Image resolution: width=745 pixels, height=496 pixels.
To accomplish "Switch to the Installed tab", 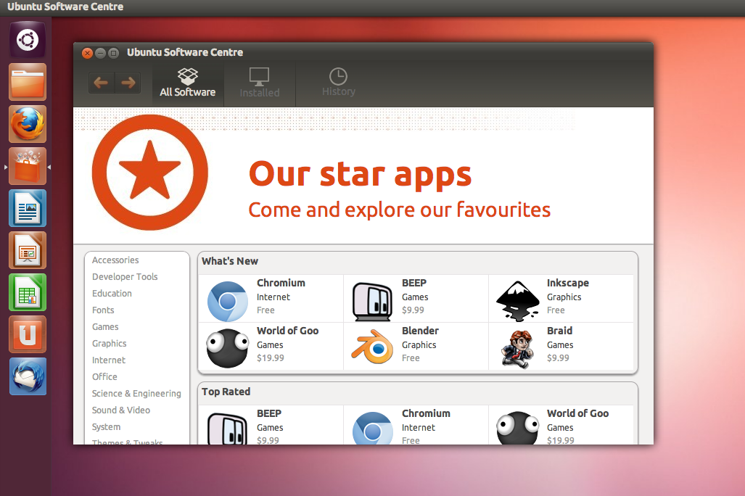I will 260,83.
